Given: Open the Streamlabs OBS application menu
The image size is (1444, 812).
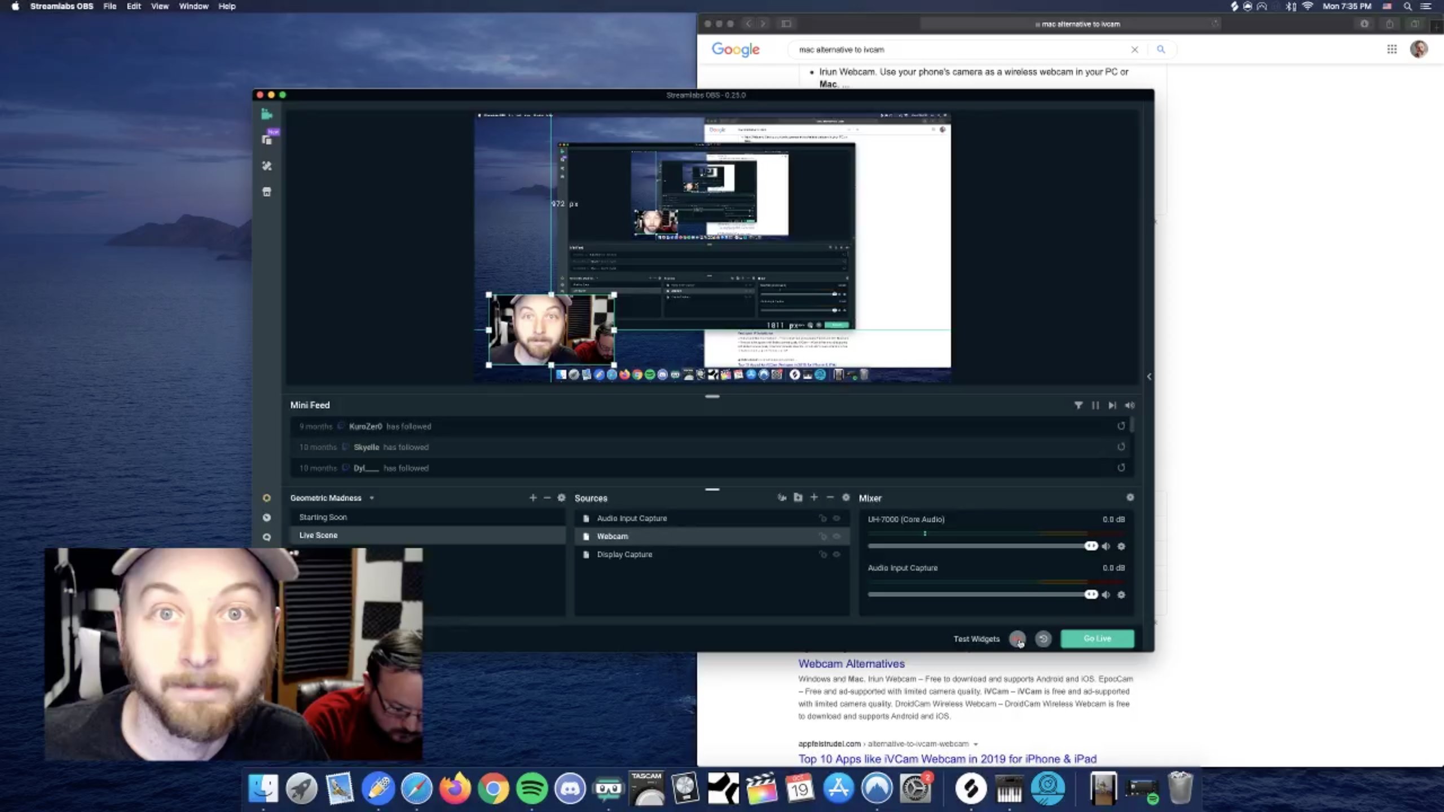Looking at the screenshot, I should click(61, 6).
